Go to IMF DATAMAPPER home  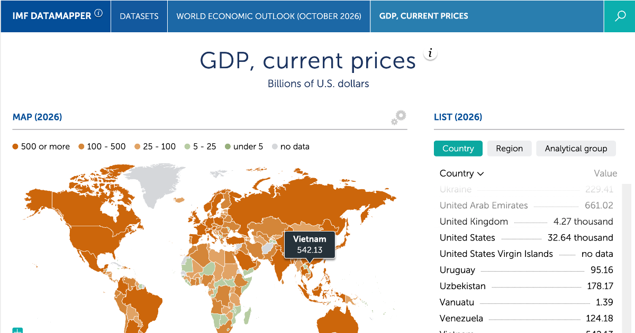[x=52, y=16]
